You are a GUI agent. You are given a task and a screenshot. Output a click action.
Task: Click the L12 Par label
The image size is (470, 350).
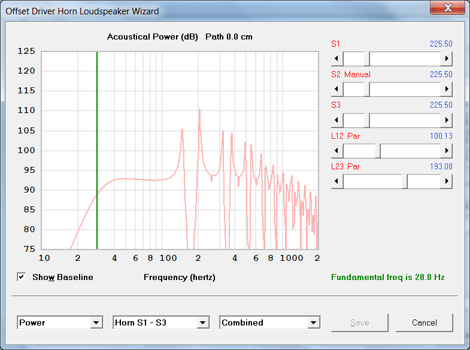tap(345, 136)
